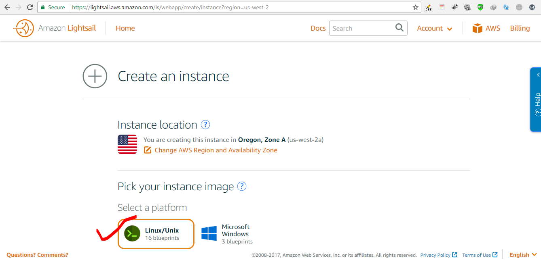Select the Linux/Unix platform card
This screenshot has height=260, width=541.
point(156,234)
